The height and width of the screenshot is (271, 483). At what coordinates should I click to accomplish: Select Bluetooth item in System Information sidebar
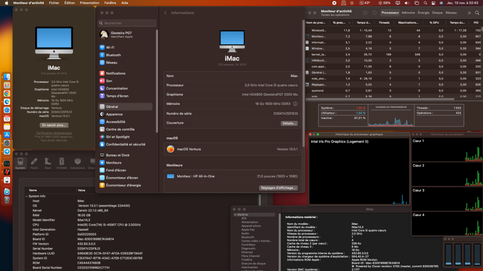click(248, 237)
